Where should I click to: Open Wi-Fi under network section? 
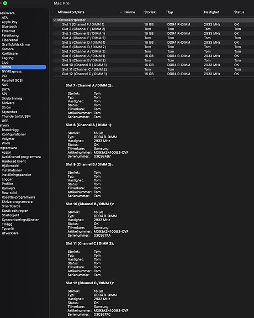click(6, 143)
